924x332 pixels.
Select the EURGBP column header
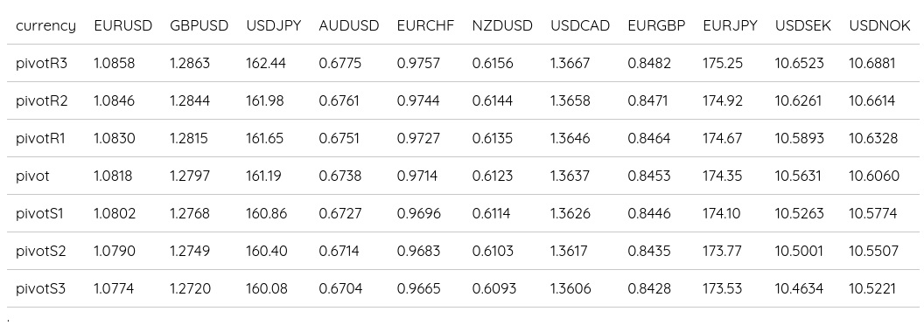pyautogui.click(x=656, y=26)
